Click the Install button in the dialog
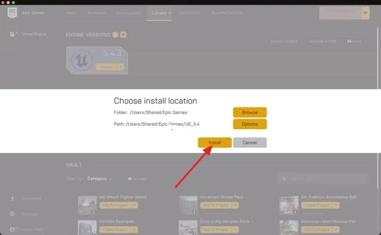 tap(215, 142)
